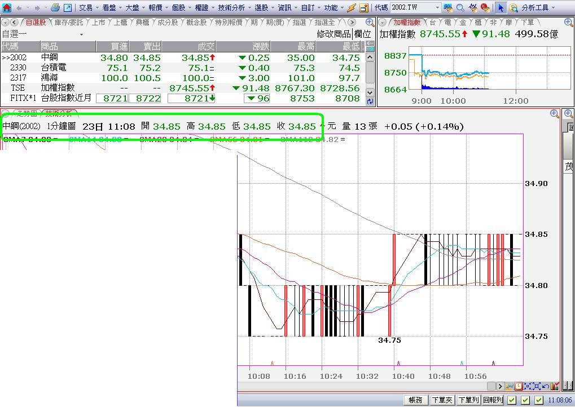Toggle the second green checkmark in status bar
This screenshot has width=575, height=407.
pos(525,400)
